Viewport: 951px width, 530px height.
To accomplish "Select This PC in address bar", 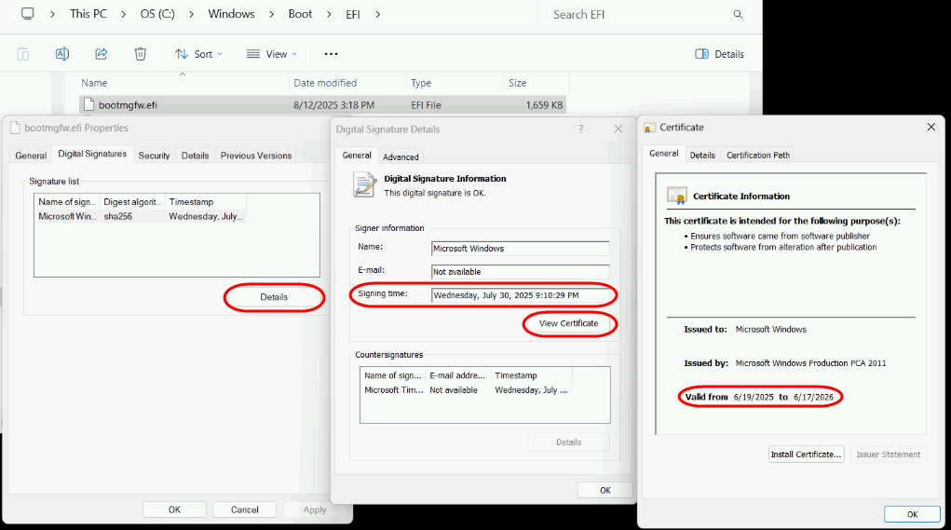I will click(x=88, y=13).
